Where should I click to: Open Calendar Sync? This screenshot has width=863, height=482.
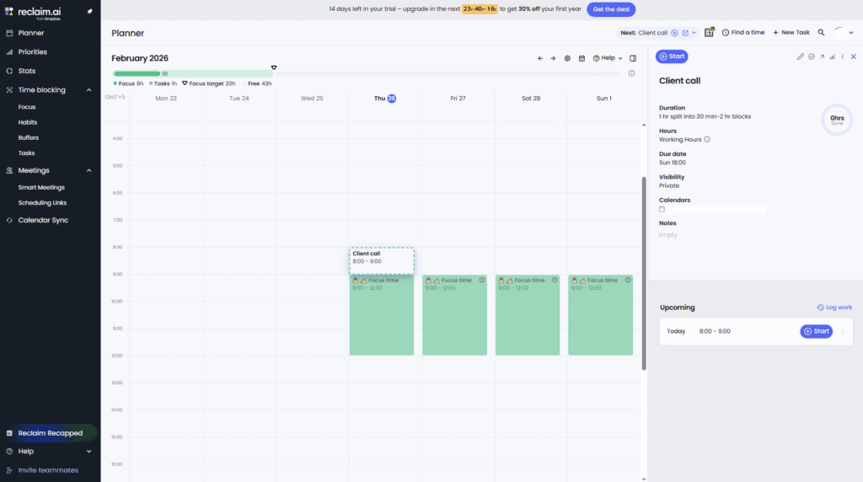tap(43, 220)
